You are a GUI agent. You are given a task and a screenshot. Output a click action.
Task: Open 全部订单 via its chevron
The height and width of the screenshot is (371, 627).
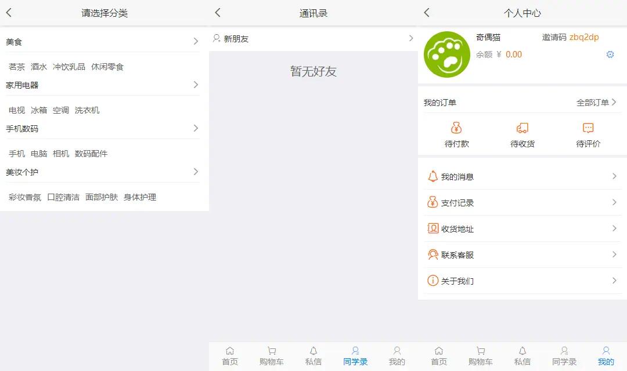pos(614,102)
